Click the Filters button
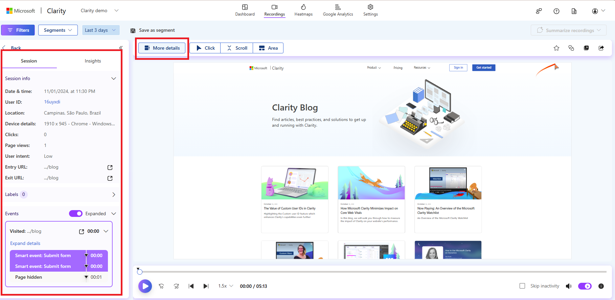This screenshot has height=300, width=615. 18,30
